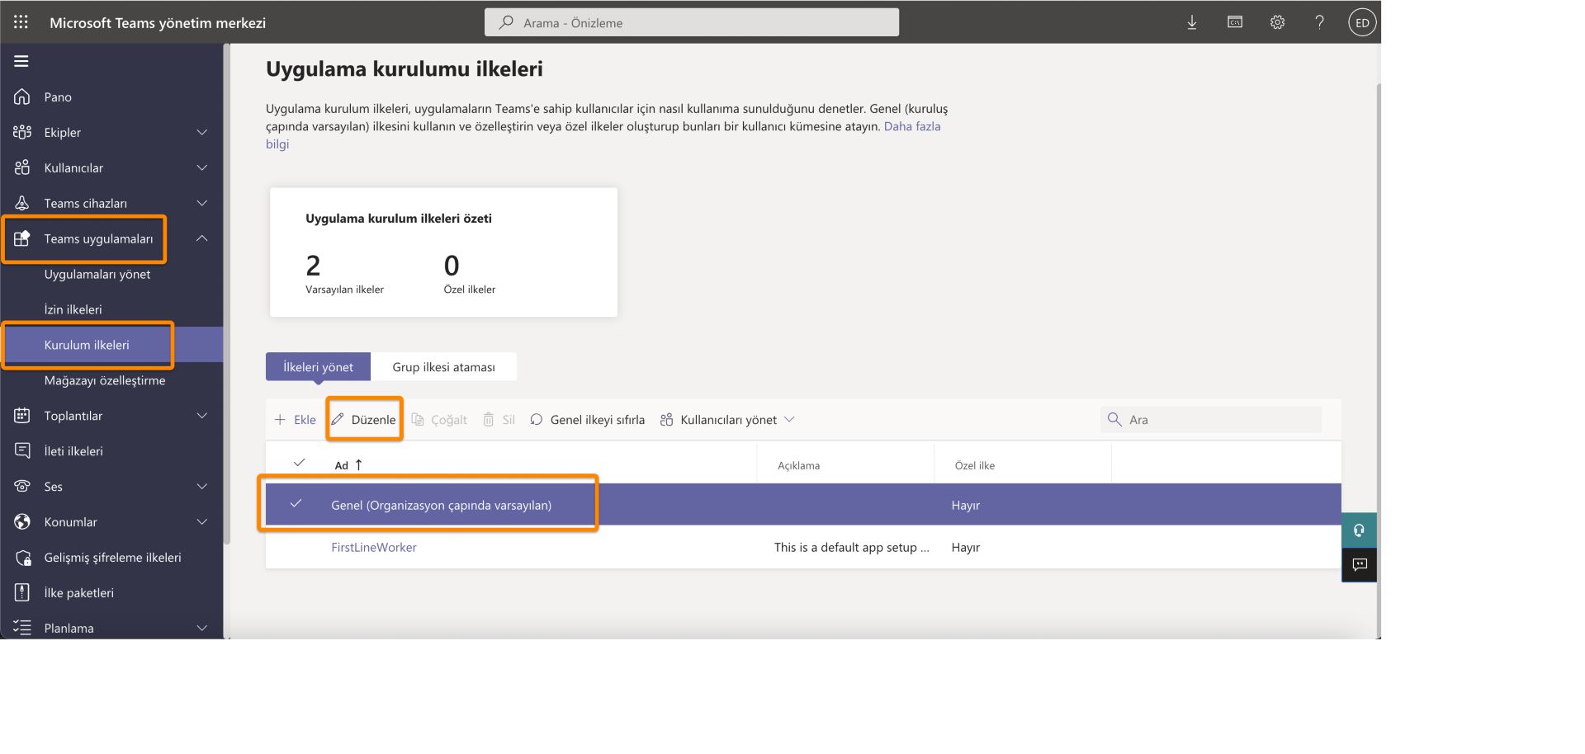
Task: Click the Gelişmiş şifreleme lock icon
Action: pos(22,558)
